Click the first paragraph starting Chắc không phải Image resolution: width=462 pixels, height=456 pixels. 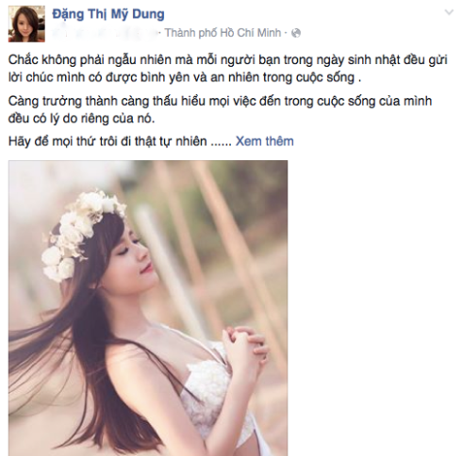[x=227, y=69]
